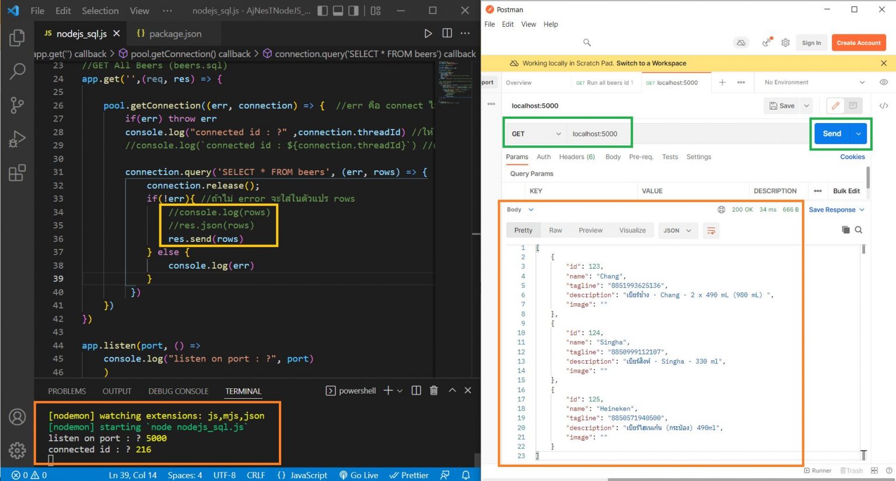The height and width of the screenshot is (481, 896).
Task: Open the Explorer view in VS Code
Action: coord(17,38)
